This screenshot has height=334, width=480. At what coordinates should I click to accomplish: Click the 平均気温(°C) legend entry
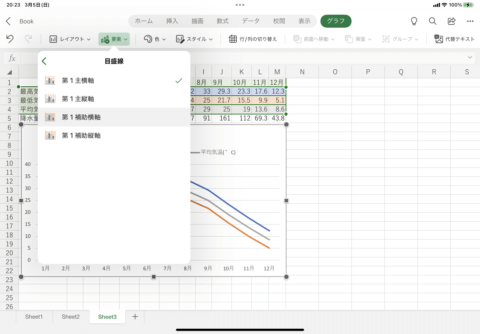tap(214, 152)
